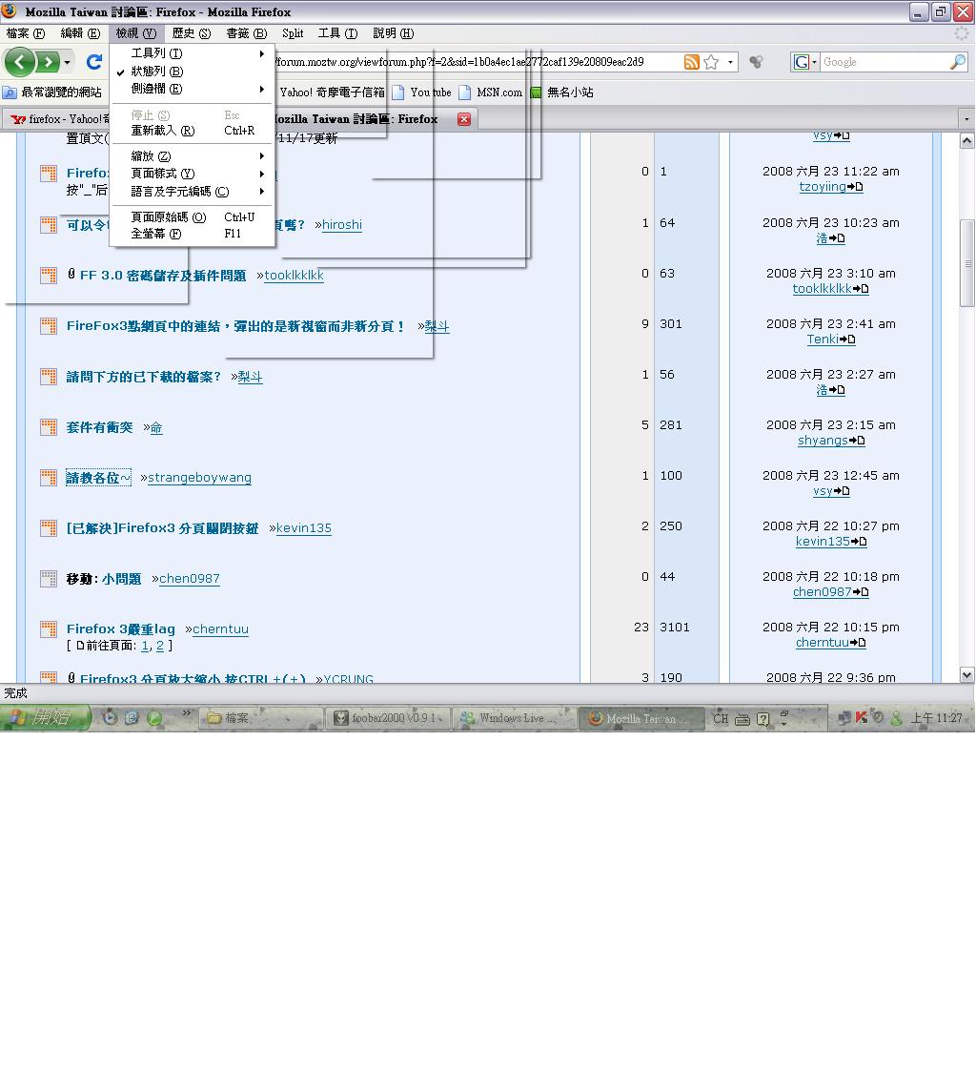976x1071 pixels.
Task: Click the vertical scrollbar down arrow
Action: 966,675
